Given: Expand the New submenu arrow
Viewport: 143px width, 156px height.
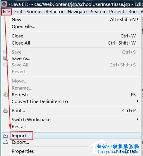Looking at the screenshot, I should [x=138, y=19].
